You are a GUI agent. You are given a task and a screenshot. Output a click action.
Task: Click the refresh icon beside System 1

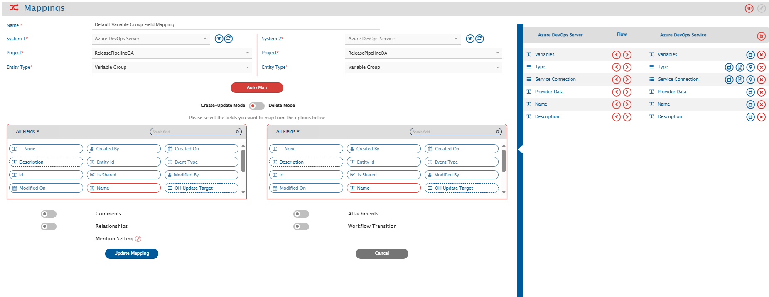point(228,39)
